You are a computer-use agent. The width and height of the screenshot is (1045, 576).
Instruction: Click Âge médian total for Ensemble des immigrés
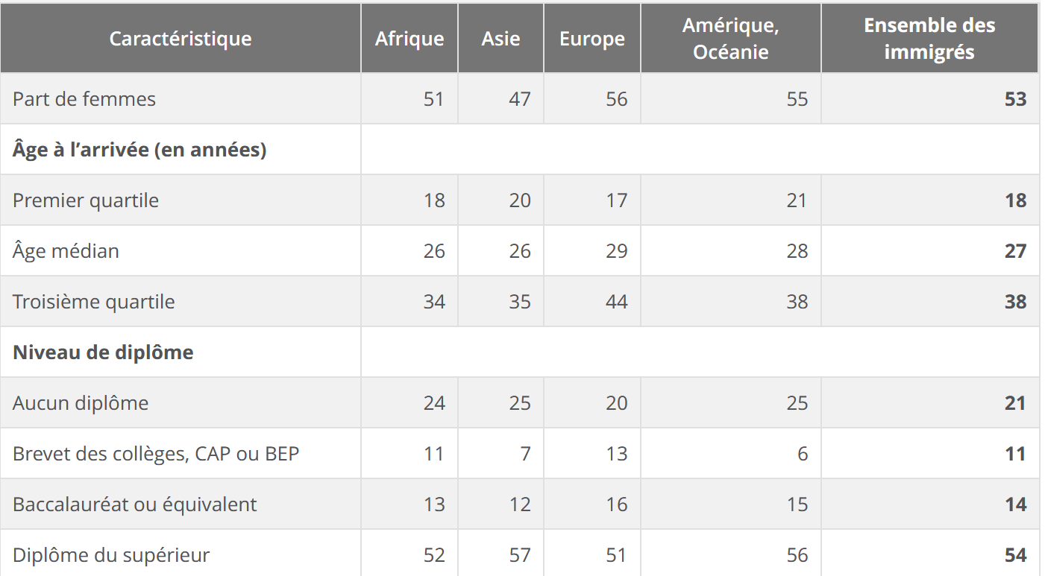click(x=1014, y=251)
